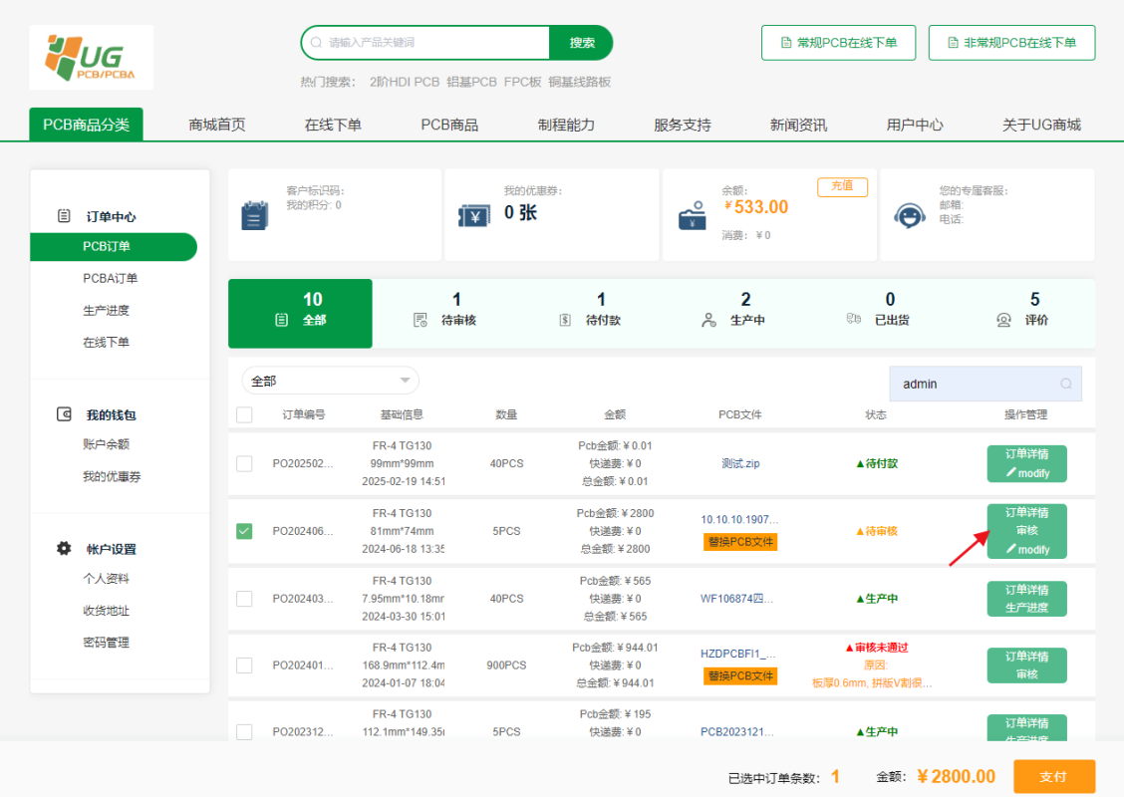
Task: Click the pencil modify icon for PO202406 order
Action: pos(1010,549)
